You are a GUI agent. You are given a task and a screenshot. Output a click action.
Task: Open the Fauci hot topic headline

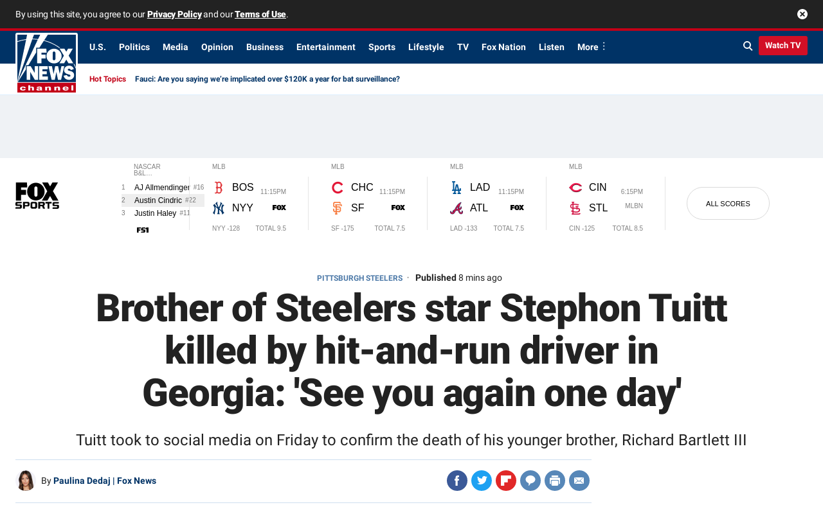tap(267, 79)
